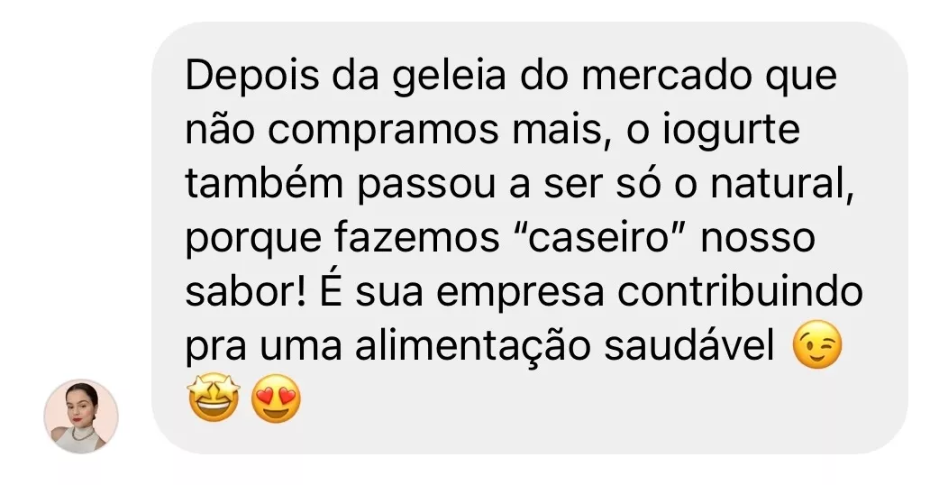930x485 pixels.
Task: Click the word "também" in the message
Action: click(265, 184)
